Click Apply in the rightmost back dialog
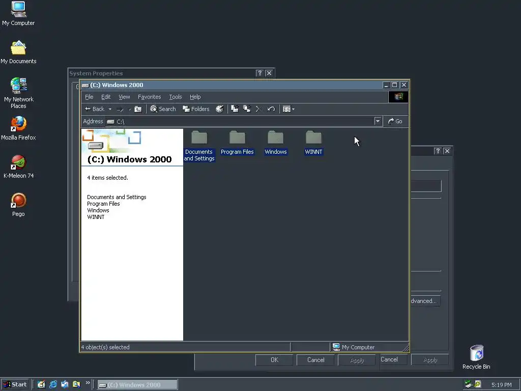Screen dimensions: 521x391 430,360
